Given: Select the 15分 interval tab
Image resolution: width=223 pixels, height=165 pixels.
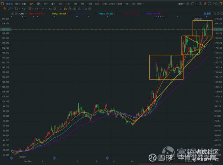Looking at the screenshot, I should (x=90, y=4).
